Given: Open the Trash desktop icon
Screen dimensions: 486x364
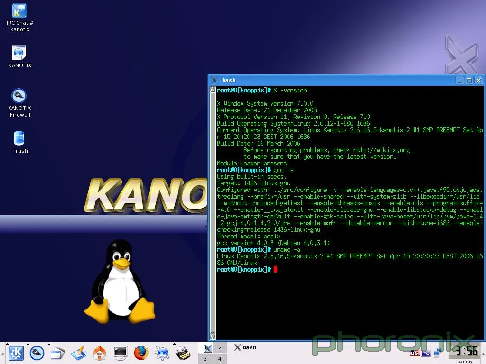Looking at the screenshot, I should click(x=19, y=142).
